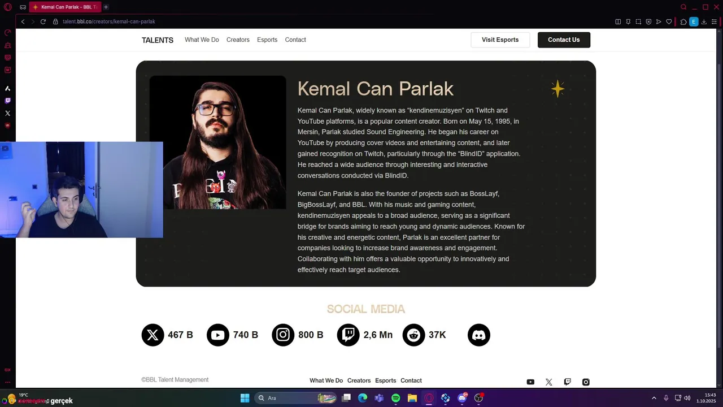Open the ad blocker shield icon
The image size is (723, 407).
[x=648, y=21]
